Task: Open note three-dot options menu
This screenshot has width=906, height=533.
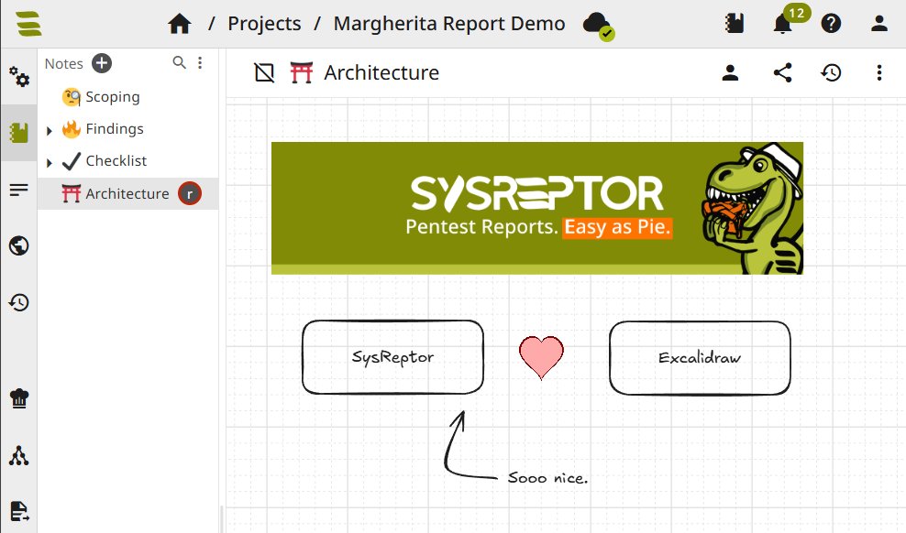Action: pos(878,72)
